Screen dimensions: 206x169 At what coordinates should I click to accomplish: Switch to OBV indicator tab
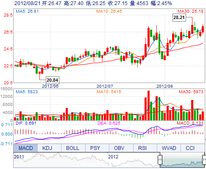pyautogui.click(x=119, y=148)
